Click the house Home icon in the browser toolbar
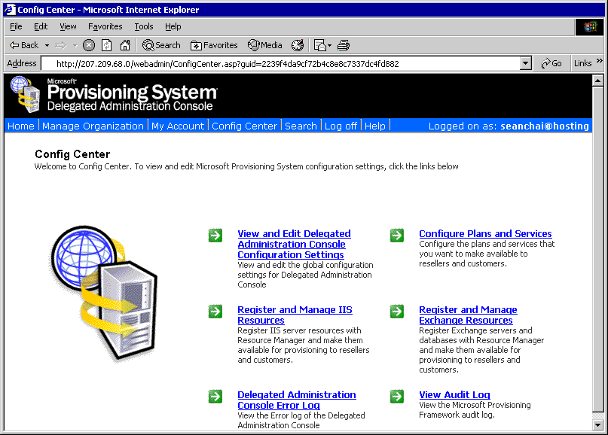 click(x=125, y=45)
